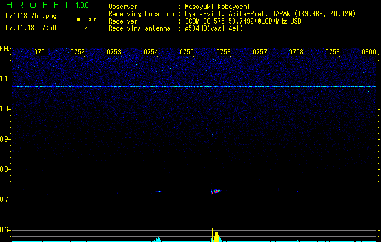Click the kHz axis unit label
381x242 pixels.
click(x=5, y=49)
